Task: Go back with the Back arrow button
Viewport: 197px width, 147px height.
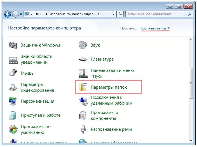Action: point(8,14)
